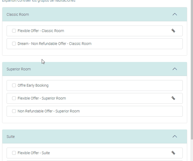Check Non Refundable Offer - Superior Room checkbox
The height and width of the screenshot is (161, 193).
pos(14,111)
